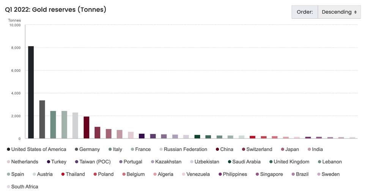Toggle Switzerland legend label
The width and height of the screenshot is (370, 193).
(259, 149)
